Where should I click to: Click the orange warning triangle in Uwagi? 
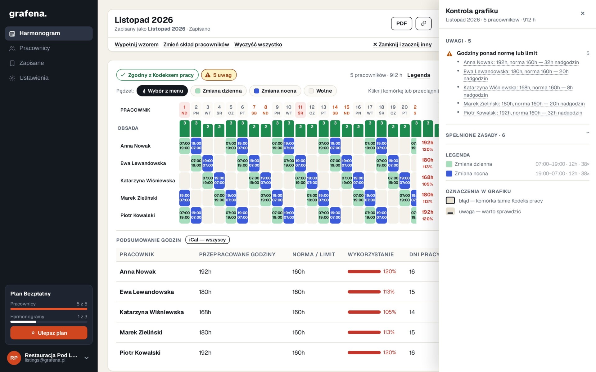(x=449, y=54)
